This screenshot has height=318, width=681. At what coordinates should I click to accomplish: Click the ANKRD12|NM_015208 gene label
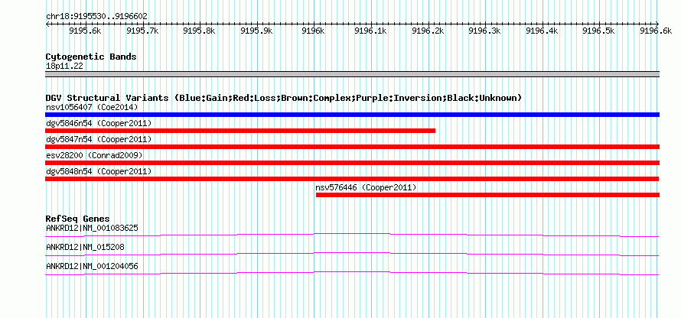coord(85,247)
